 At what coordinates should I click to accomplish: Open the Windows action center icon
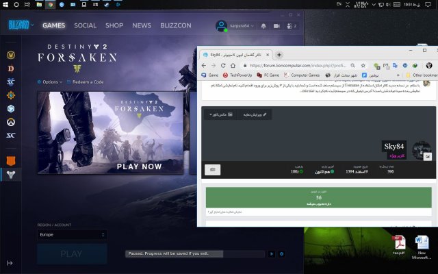tap(427, 5)
